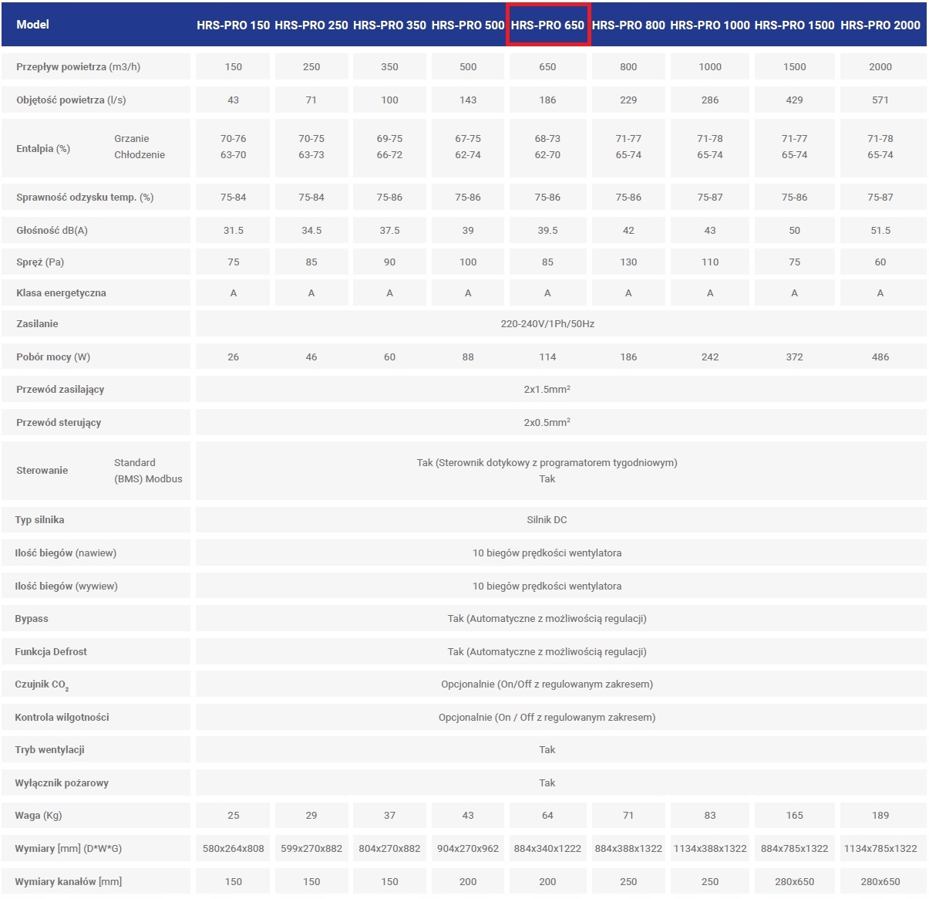
Task: Click the Wyłącznik pożarowy row label
Action: [x=62, y=783]
